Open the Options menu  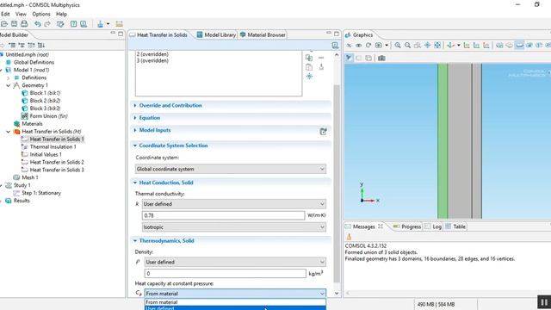click(x=41, y=14)
